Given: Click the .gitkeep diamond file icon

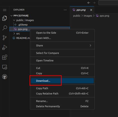Looking at the screenshot, I should point(15,25).
